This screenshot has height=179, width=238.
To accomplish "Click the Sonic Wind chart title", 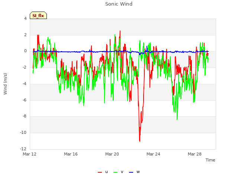I will pyautogui.click(x=119, y=4).
